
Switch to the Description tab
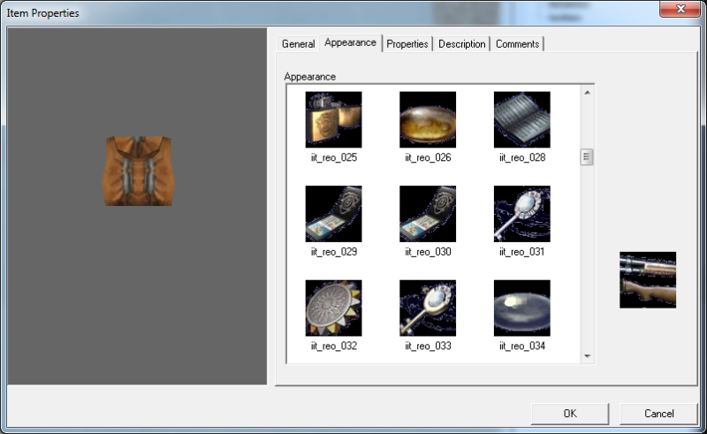click(461, 44)
